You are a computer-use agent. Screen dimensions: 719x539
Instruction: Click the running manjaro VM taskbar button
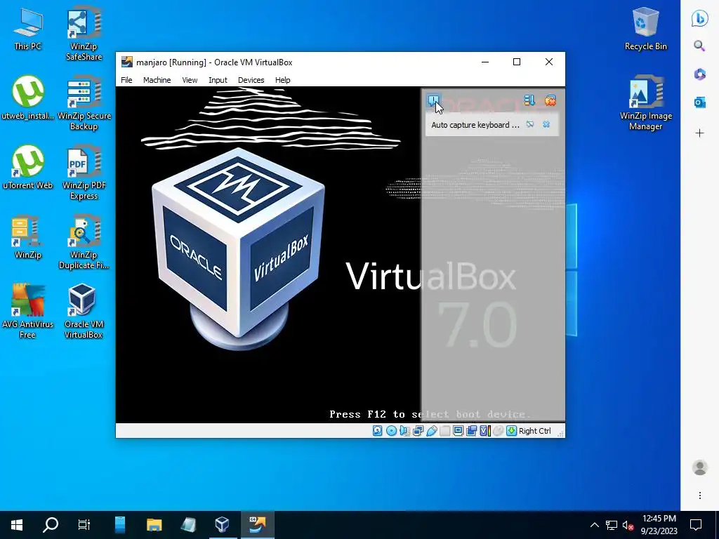[x=257, y=525]
